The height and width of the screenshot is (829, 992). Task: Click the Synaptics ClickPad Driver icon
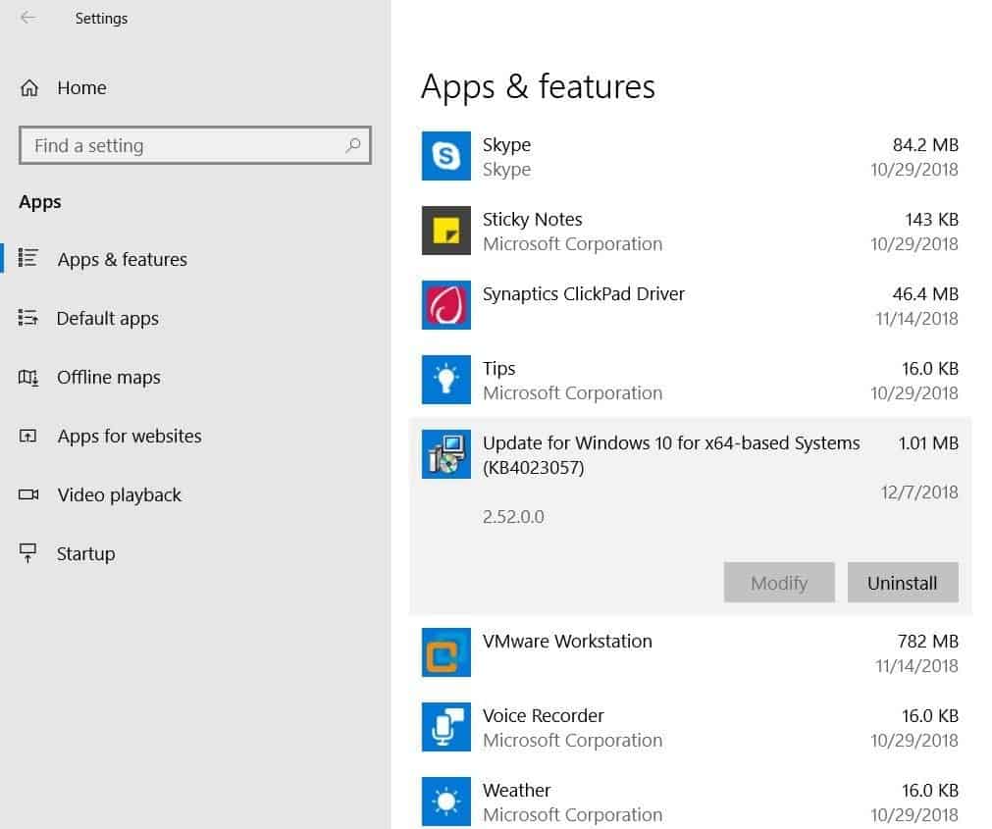(x=446, y=305)
